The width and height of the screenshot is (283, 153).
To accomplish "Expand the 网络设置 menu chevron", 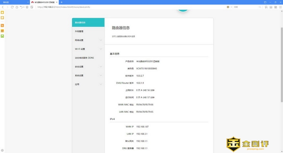I will pyautogui.click(x=101, y=40).
